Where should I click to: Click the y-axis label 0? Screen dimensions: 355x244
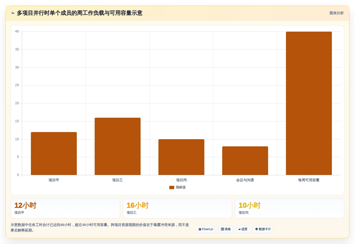click(x=18, y=175)
